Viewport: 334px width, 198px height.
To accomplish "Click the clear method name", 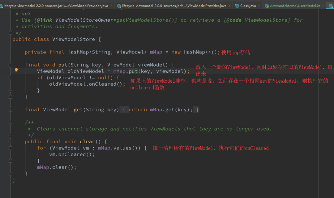I will pyautogui.click(x=87, y=141).
